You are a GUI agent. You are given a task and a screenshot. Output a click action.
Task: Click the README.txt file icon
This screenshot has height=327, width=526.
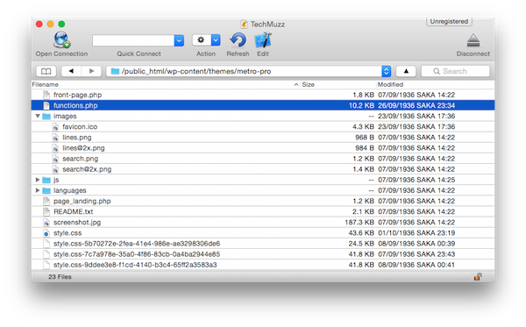[x=46, y=211]
